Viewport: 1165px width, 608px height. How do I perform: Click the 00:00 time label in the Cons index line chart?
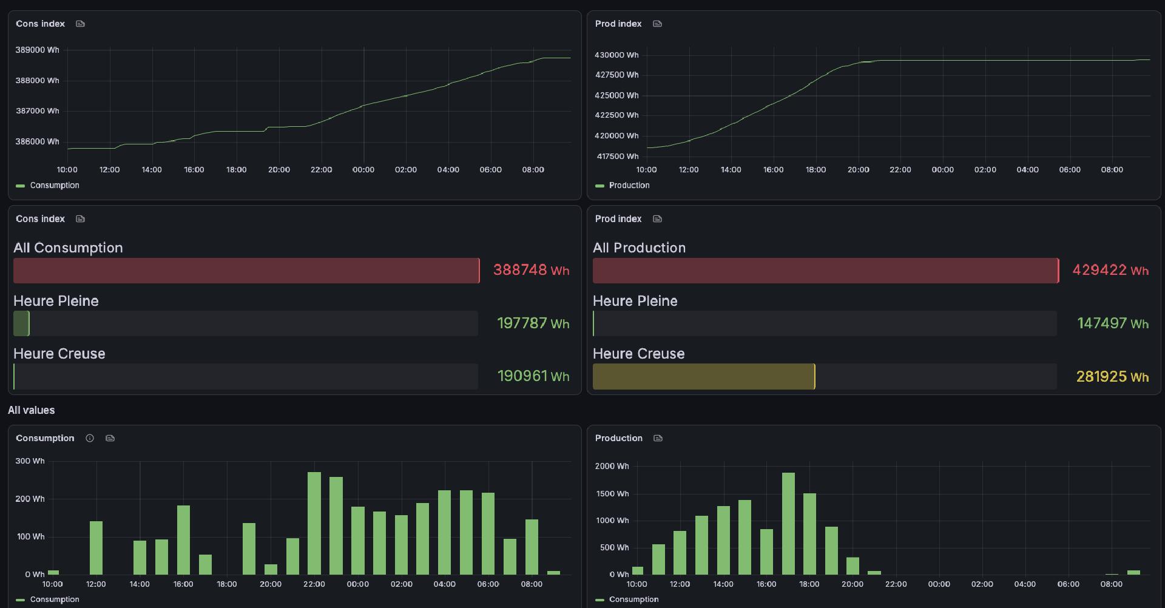[363, 169]
